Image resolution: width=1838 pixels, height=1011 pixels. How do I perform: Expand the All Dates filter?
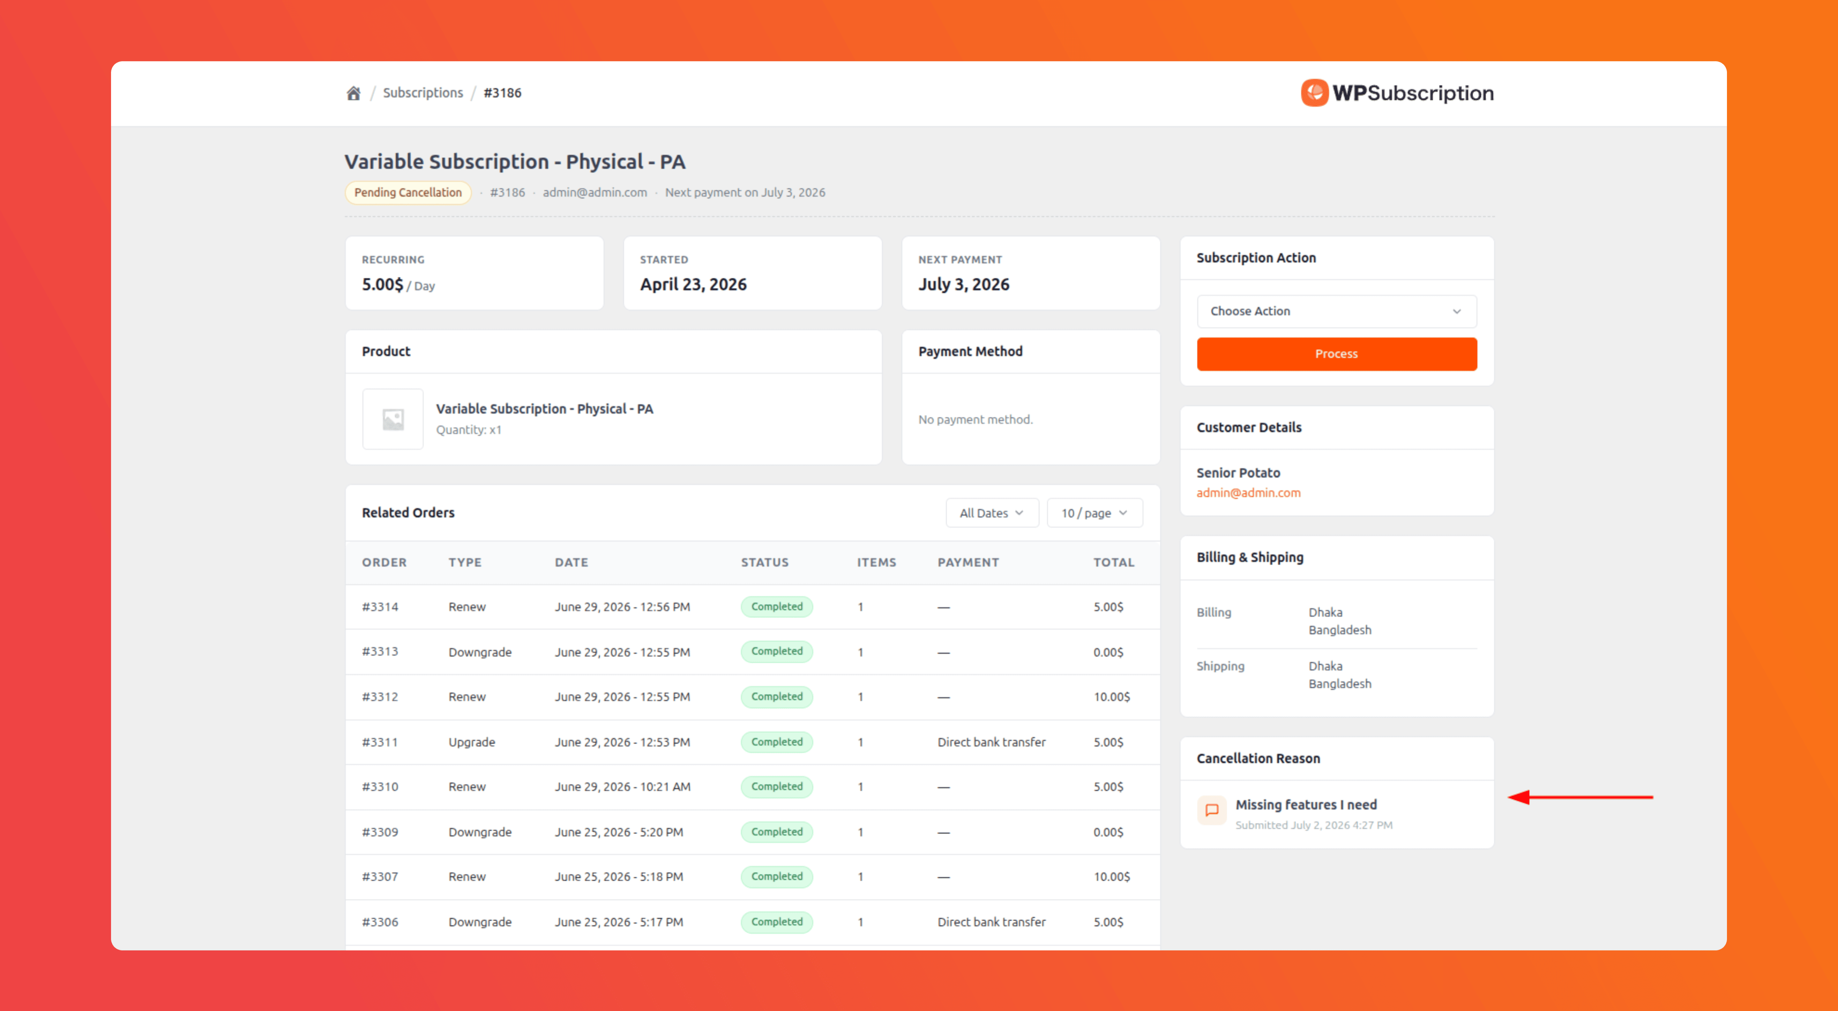(x=992, y=513)
